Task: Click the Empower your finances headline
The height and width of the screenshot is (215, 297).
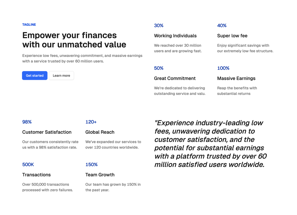Action: tap(74, 40)
